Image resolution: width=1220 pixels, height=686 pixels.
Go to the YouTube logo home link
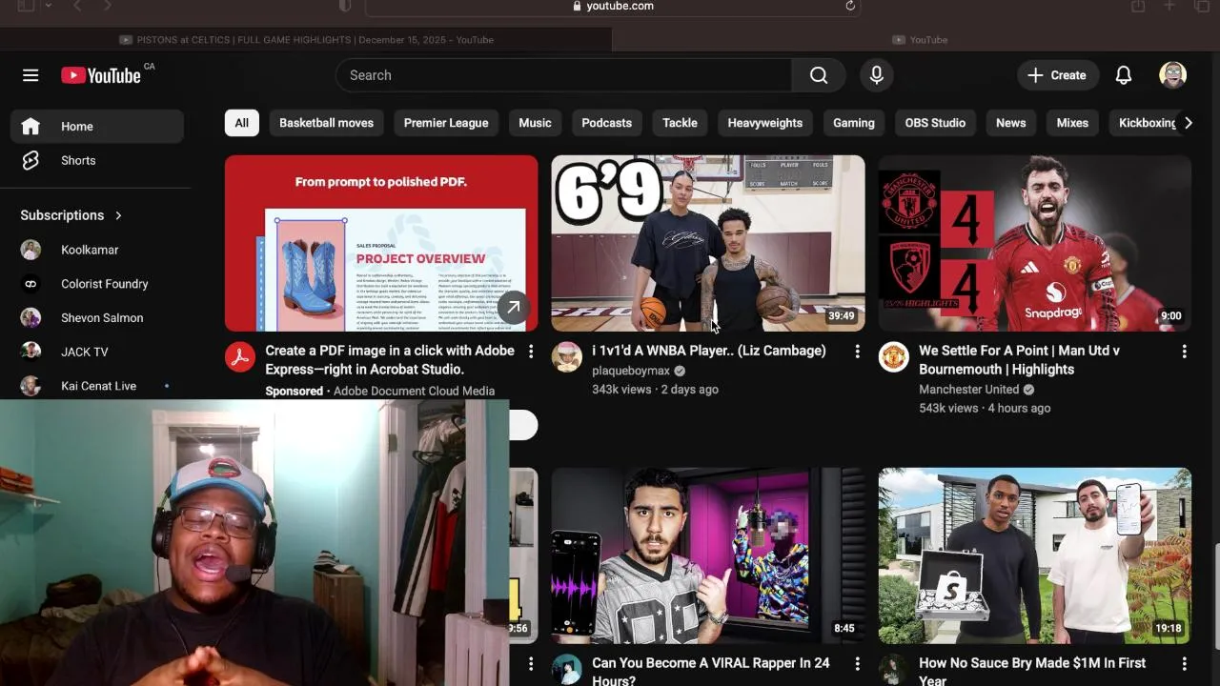tap(101, 75)
